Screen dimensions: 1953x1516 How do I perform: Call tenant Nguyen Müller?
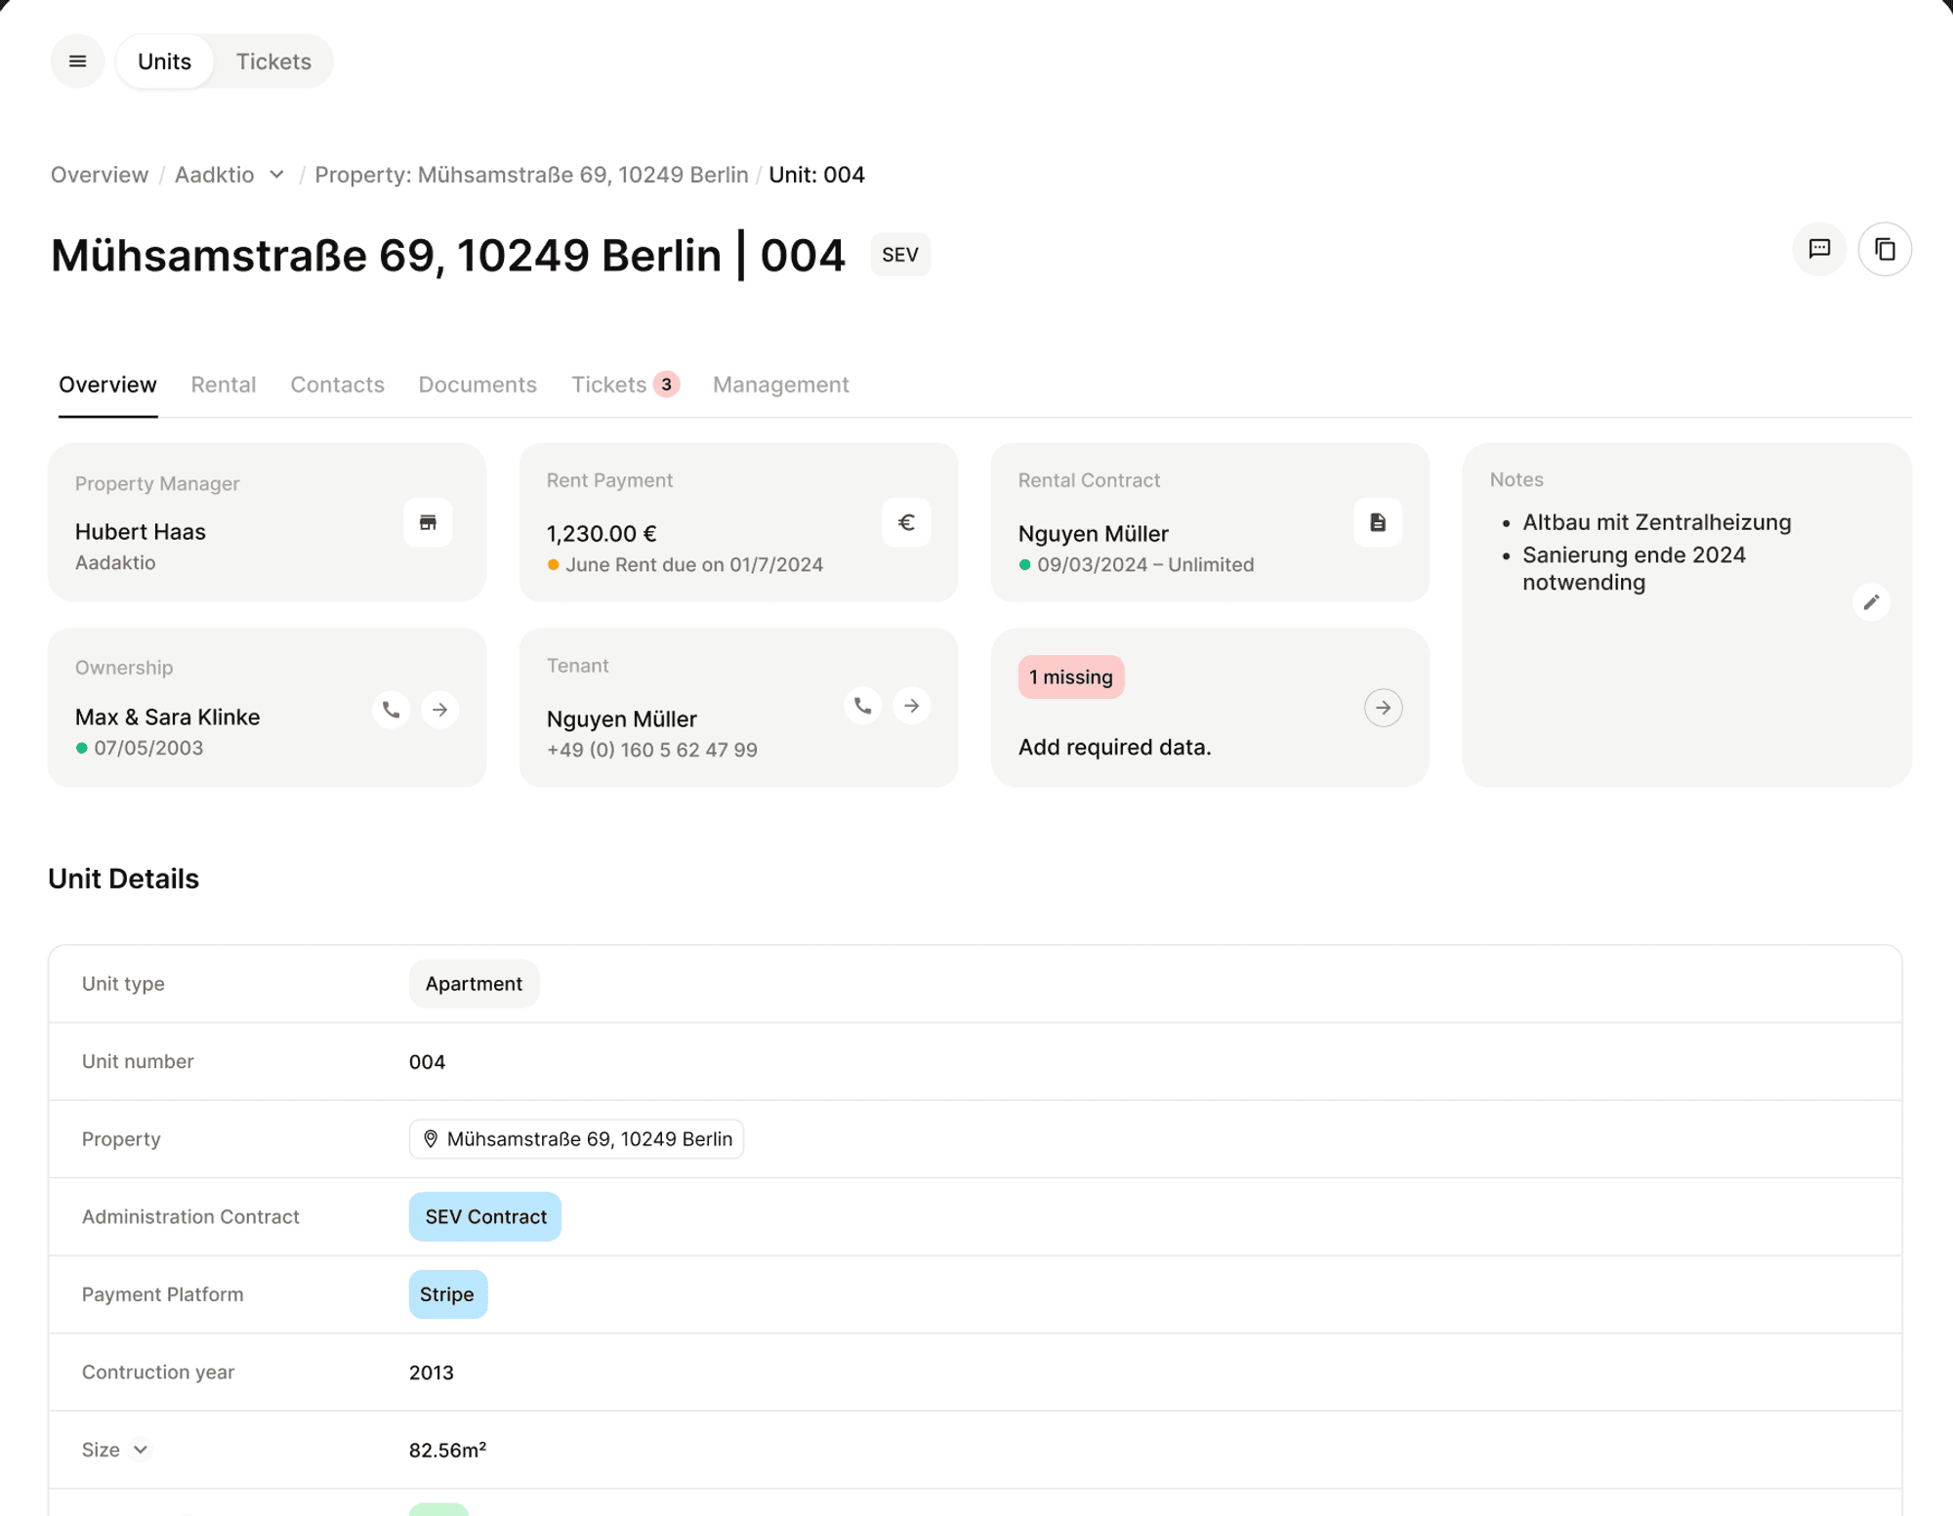point(862,706)
